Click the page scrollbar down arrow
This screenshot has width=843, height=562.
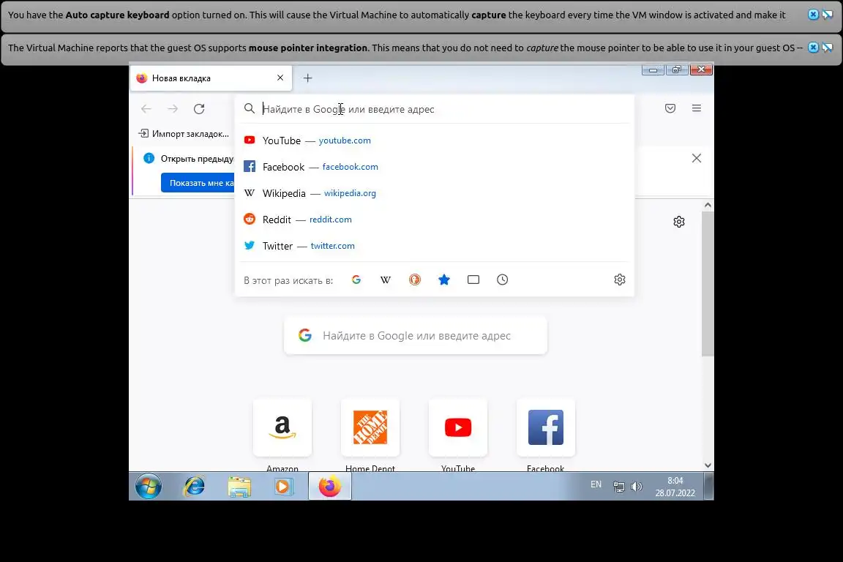pyautogui.click(x=708, y=465)
